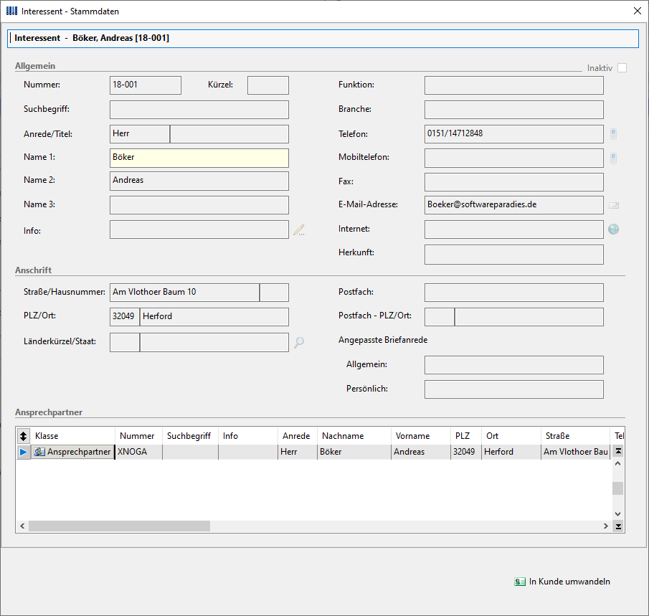
Task: Click the E-Mail-Adresse input field
Action: coord(514,205)
